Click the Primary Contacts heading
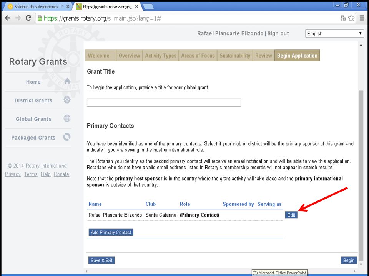The image size is (369, 276). point(110,126)
